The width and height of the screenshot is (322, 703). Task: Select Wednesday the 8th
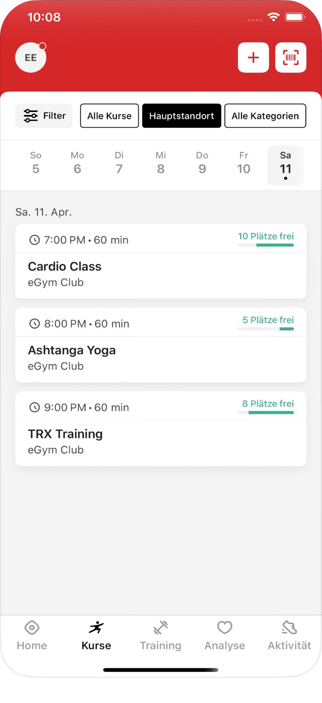[161, 163]
